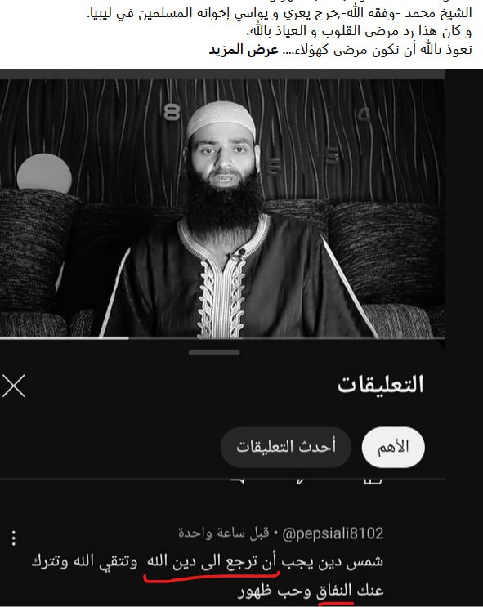Tap the sheikh's video frame to play
The width and height of the screenshot is (483, 607).
click(x=223, y=208)
